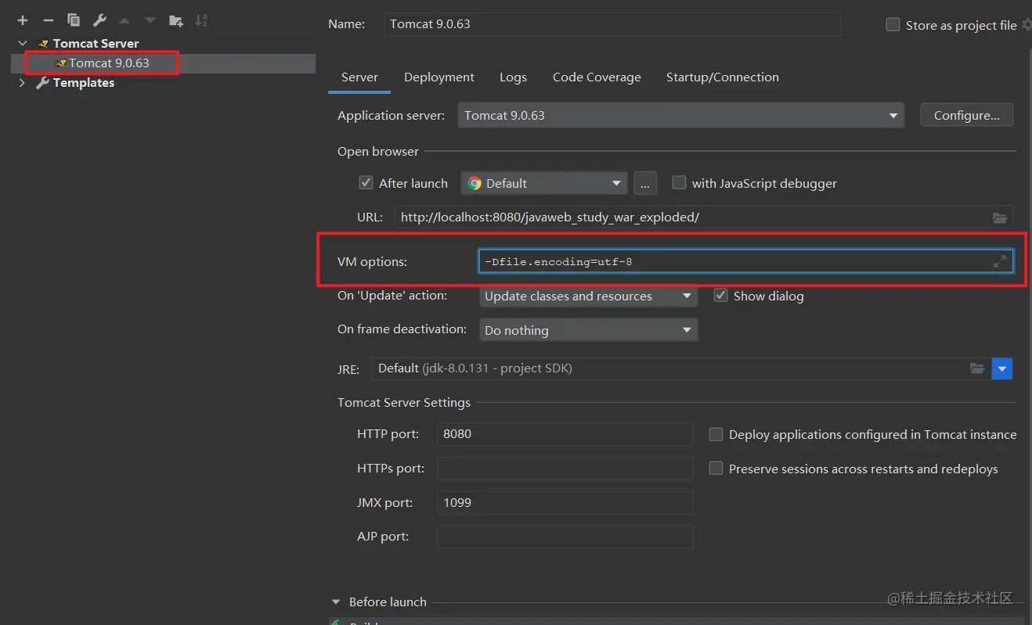Switch to the Deployment tab

coord(439,77)
